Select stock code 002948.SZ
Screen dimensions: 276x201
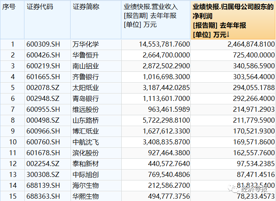[43, 99]
